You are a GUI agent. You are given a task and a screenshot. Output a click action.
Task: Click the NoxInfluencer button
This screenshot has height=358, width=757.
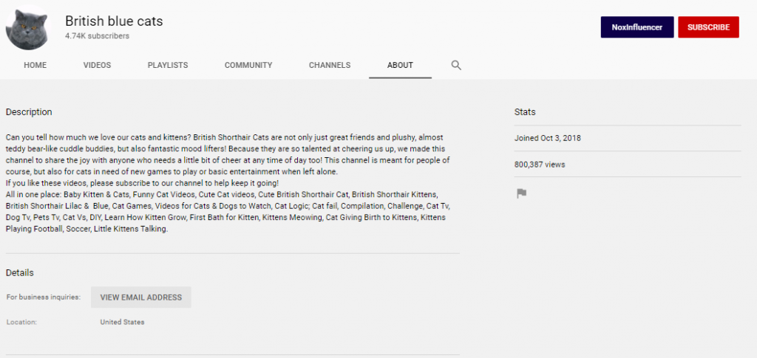637,27
